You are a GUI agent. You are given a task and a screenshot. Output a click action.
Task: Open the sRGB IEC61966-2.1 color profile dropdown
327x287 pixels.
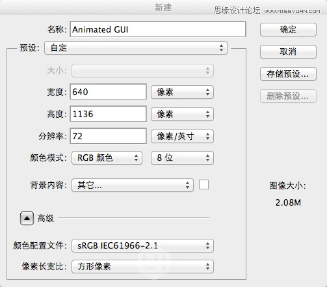point(142,246)
